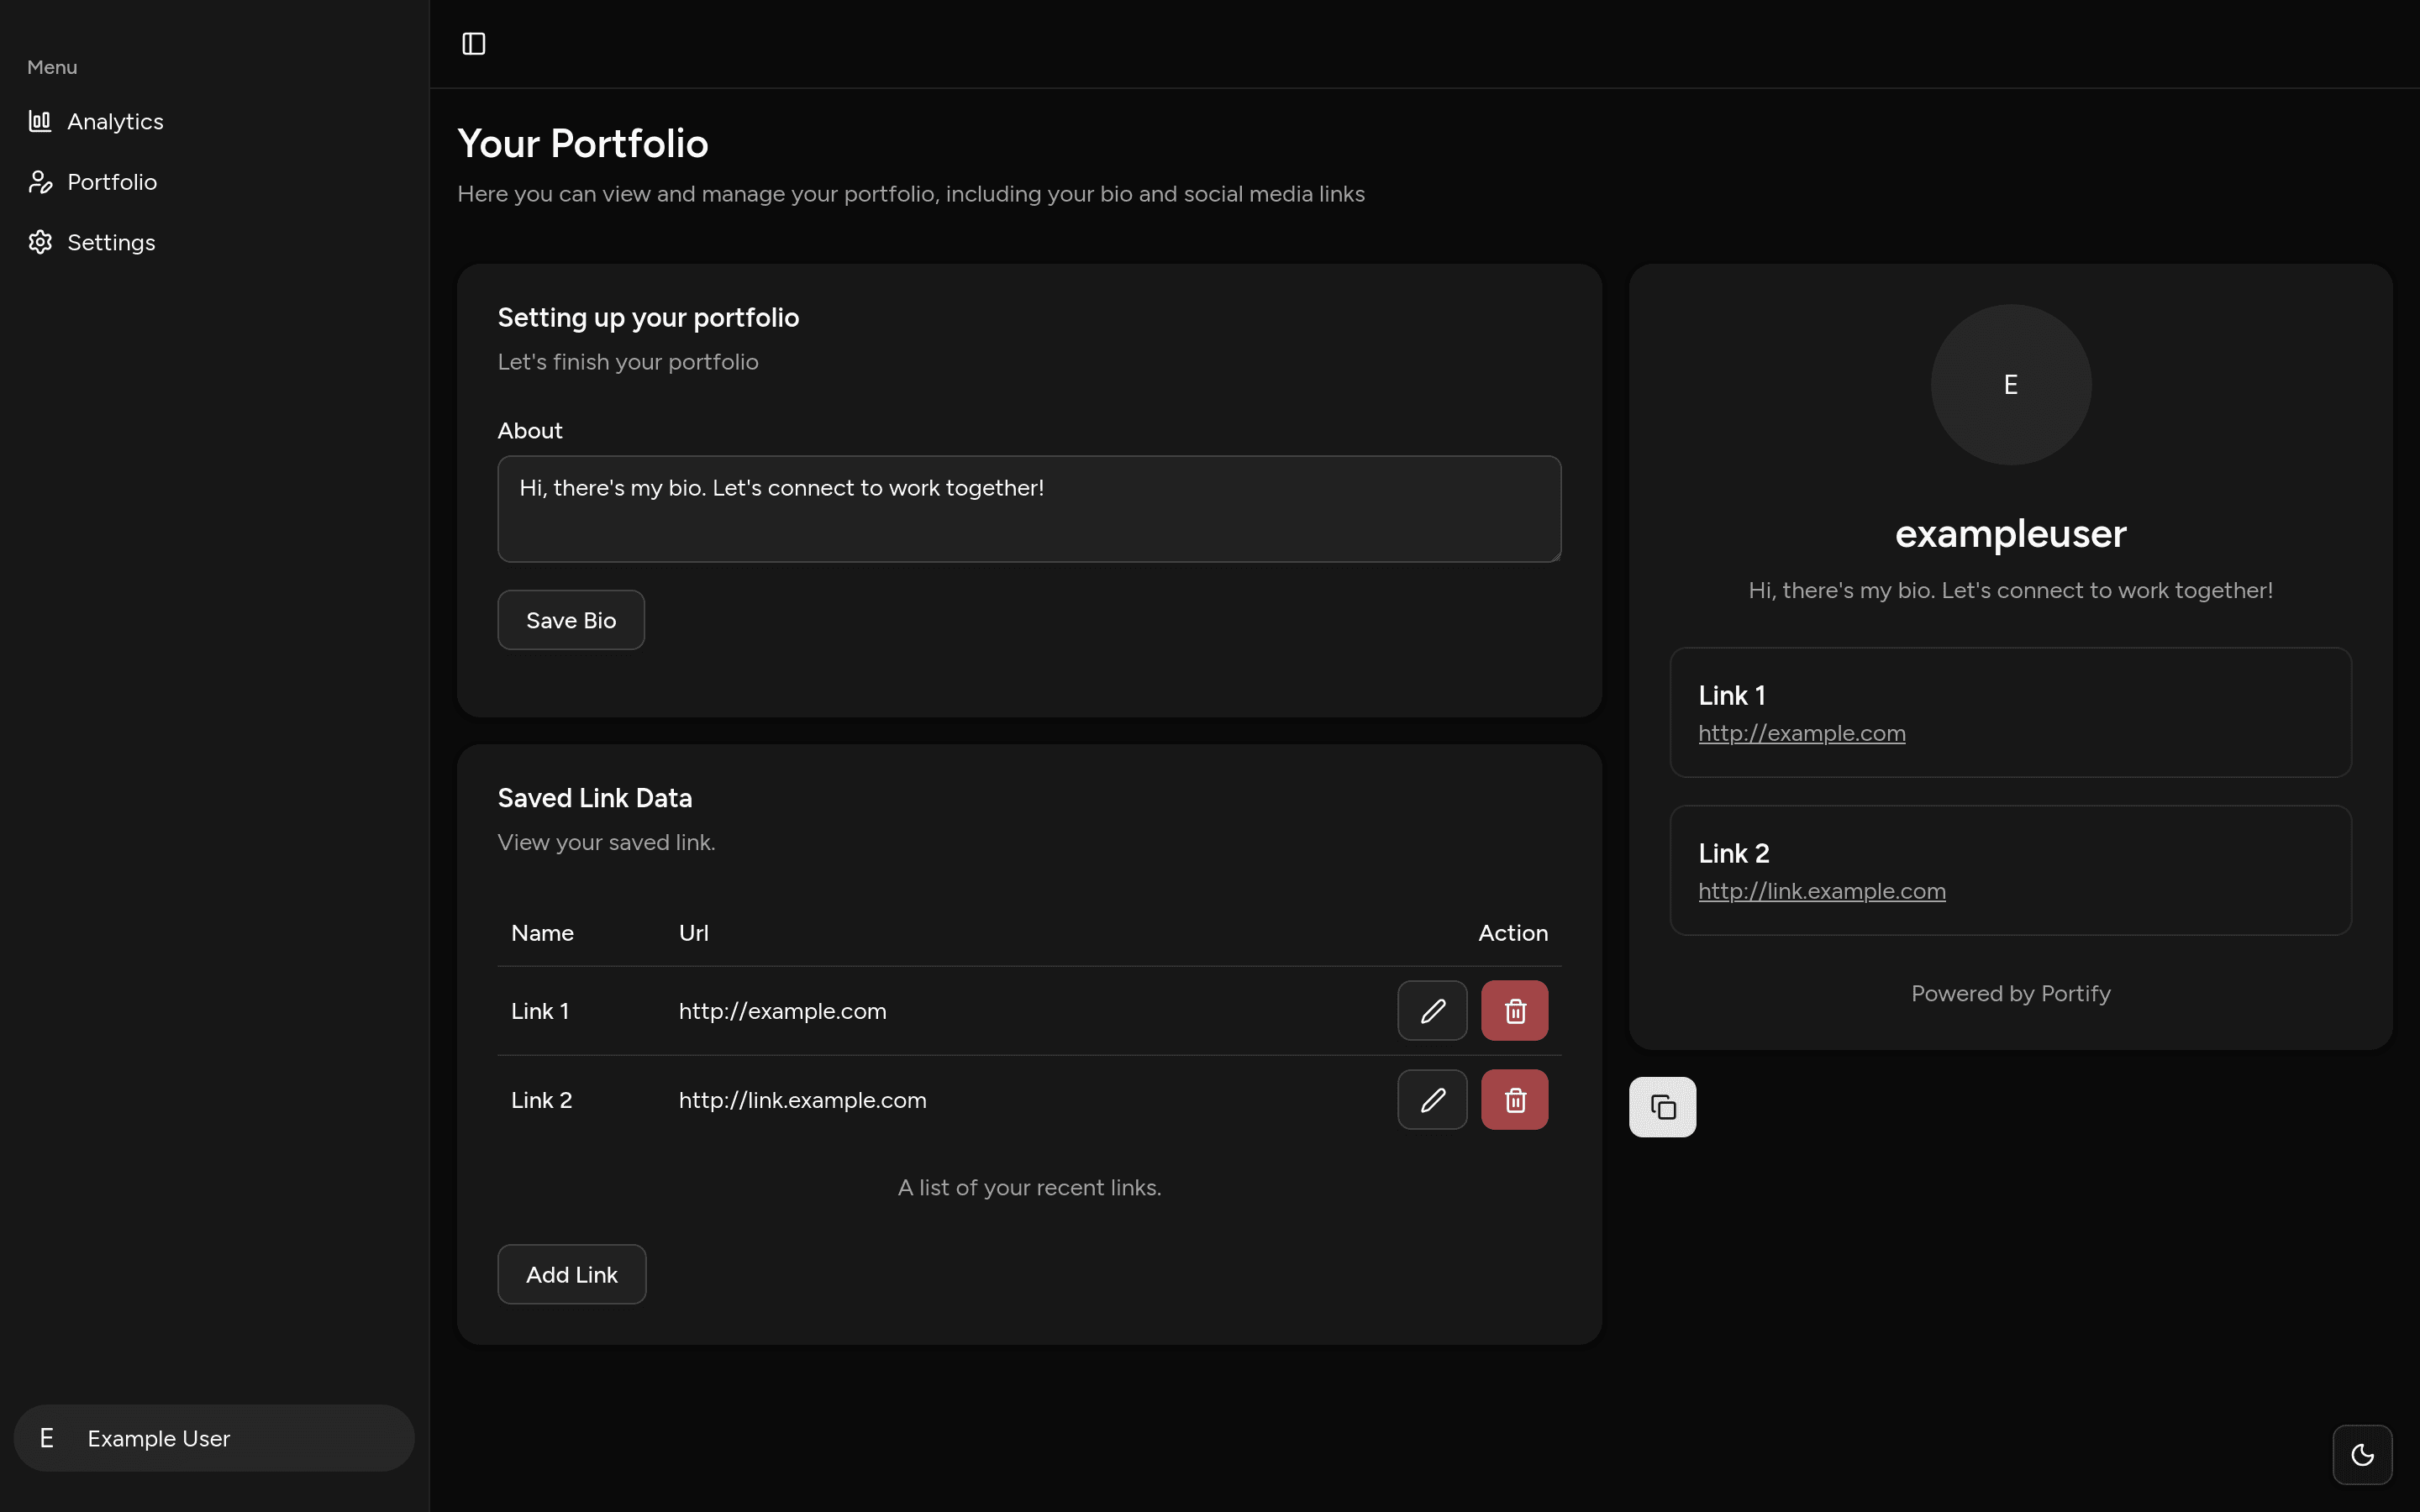The width and height of the screenshot is (2420, 1512).
Task: Go to Portfolio in the sidebar
Action: click(x=112, y=182)
